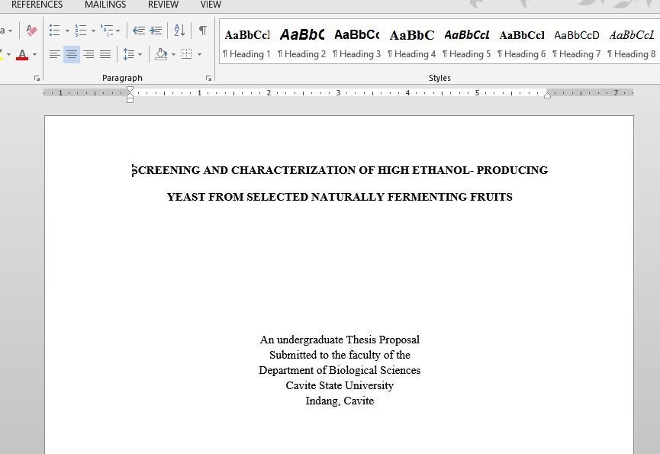Apply the Heading 4 style
The image size is (660, 454).
[x=411, y=43]
